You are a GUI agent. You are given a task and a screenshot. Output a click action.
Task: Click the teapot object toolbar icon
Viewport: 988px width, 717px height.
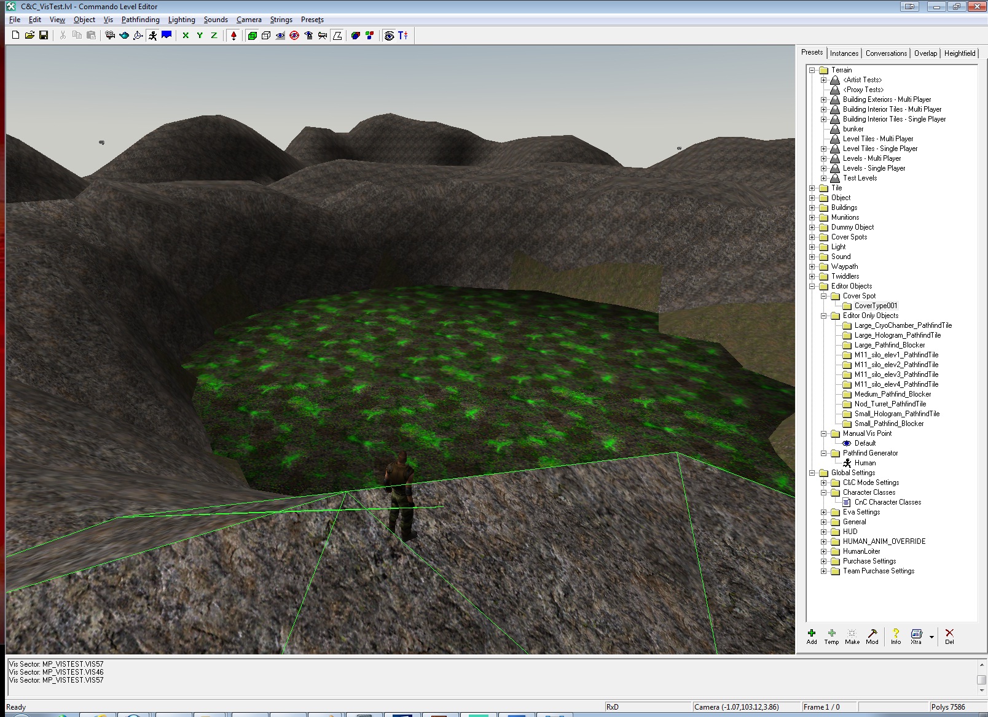coord(124,36)
